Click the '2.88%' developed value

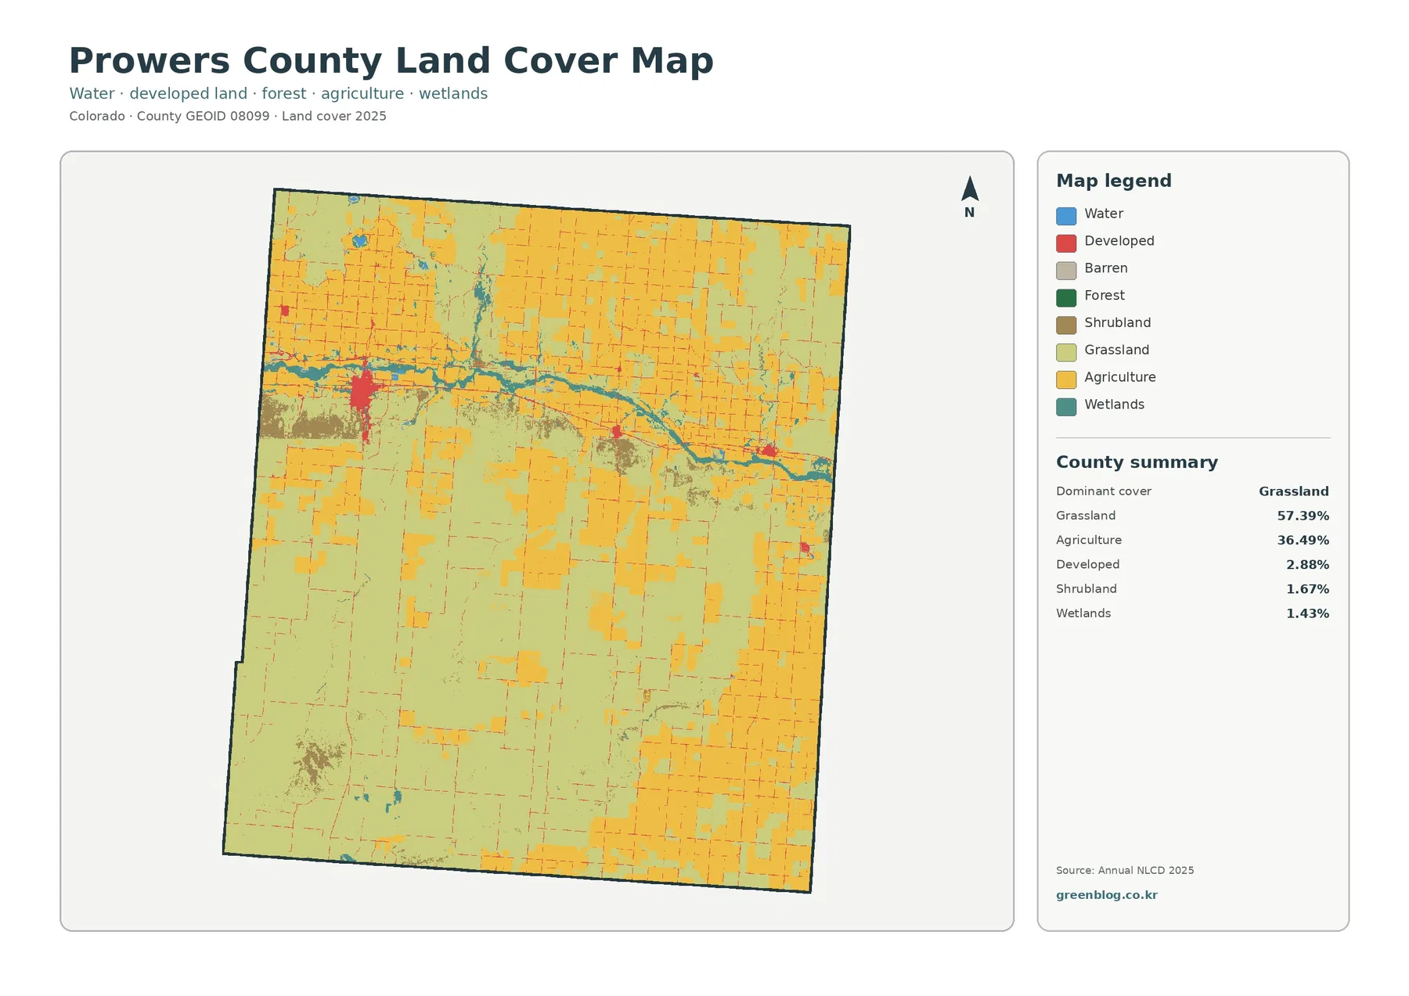click(x=1308, y=564)
